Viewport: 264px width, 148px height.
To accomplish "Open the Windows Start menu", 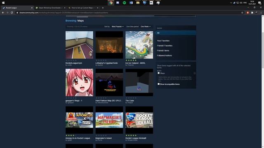I will [3, 3].
